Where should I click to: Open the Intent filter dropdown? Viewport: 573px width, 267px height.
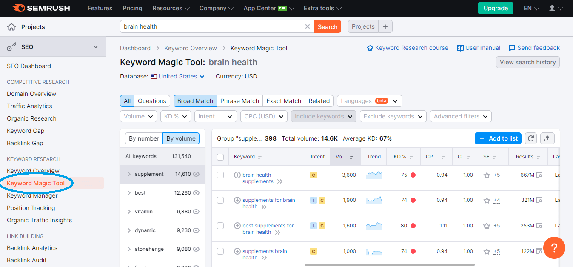(x=216, y=116)
